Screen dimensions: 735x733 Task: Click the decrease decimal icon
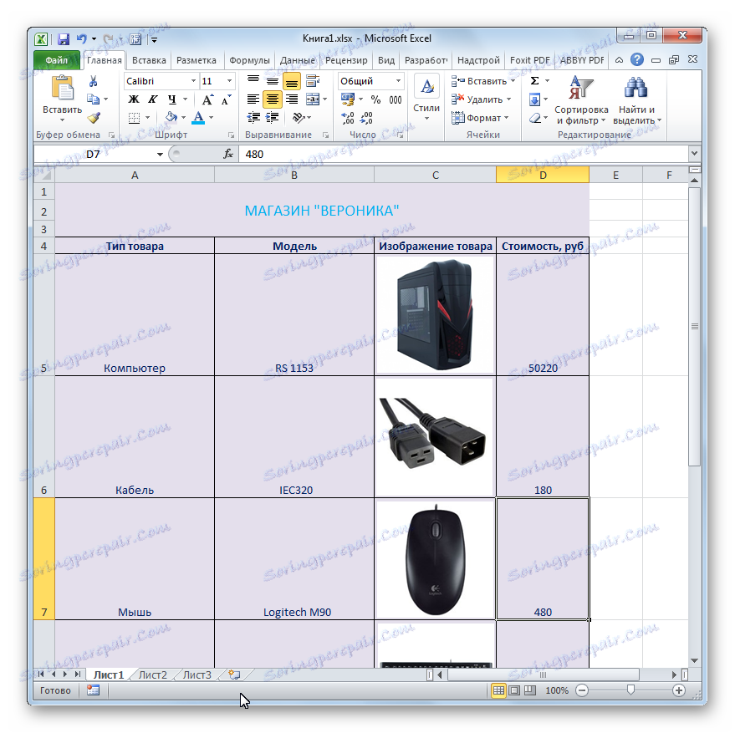pyautogui.click(x=366, y=118)
